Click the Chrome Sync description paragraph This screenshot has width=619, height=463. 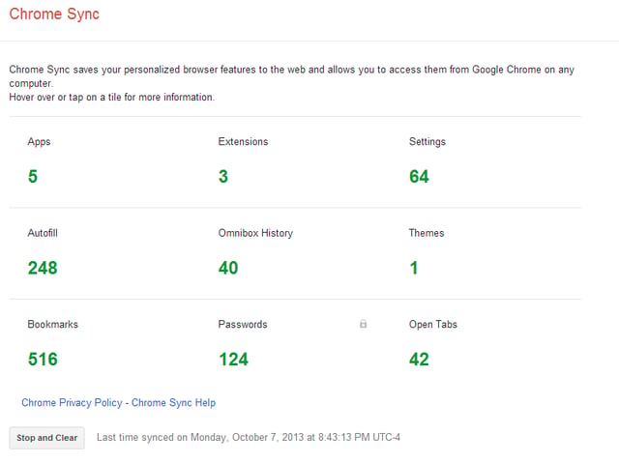pos(292,76)
